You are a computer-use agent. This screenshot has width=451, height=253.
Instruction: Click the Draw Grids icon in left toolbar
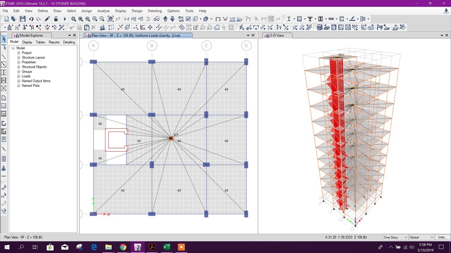click(4, 159)
